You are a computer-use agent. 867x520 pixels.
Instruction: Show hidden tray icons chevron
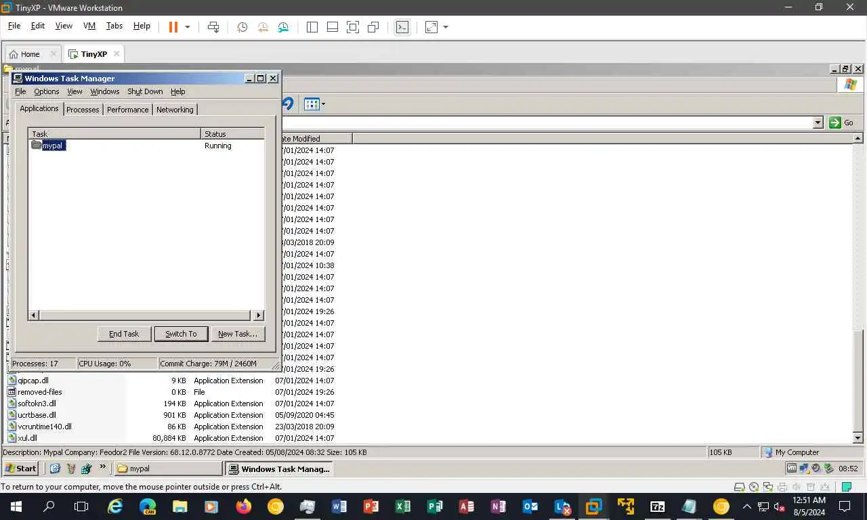point(747,506)
